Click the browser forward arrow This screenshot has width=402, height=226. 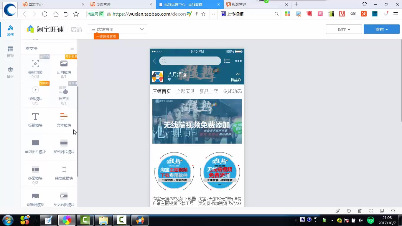tap(34, 14)
